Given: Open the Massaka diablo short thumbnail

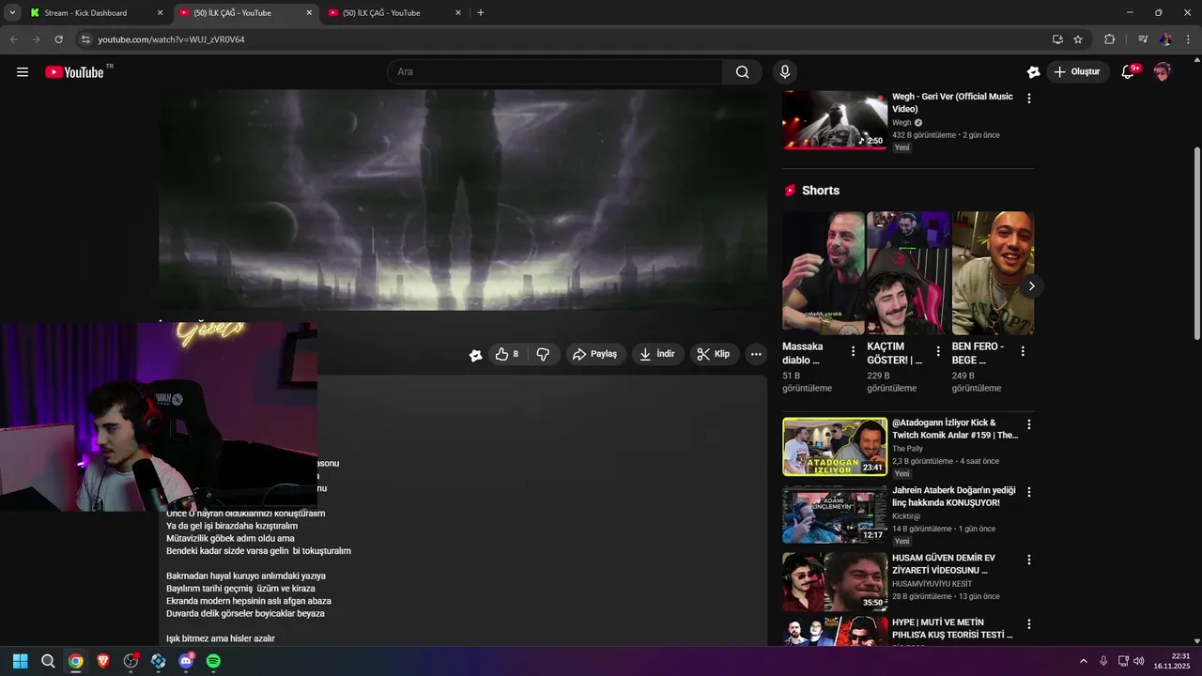Looking at the screenshot, I should [x=824, y=273].
